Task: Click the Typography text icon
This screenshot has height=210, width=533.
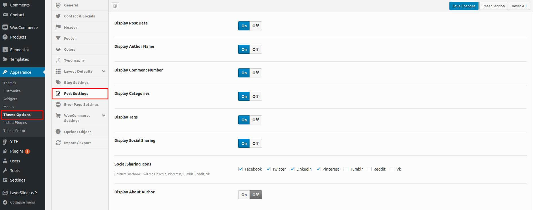Action: coord(58,60)
